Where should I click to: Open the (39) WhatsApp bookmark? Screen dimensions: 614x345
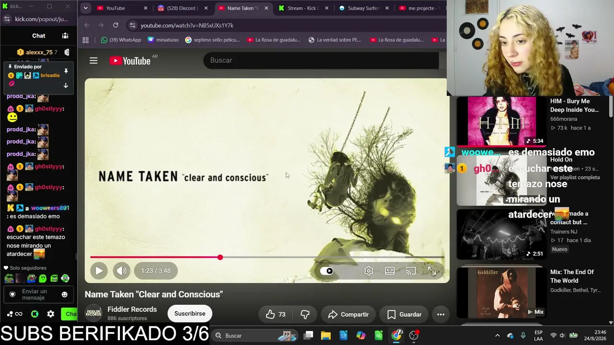pos(121,40)
